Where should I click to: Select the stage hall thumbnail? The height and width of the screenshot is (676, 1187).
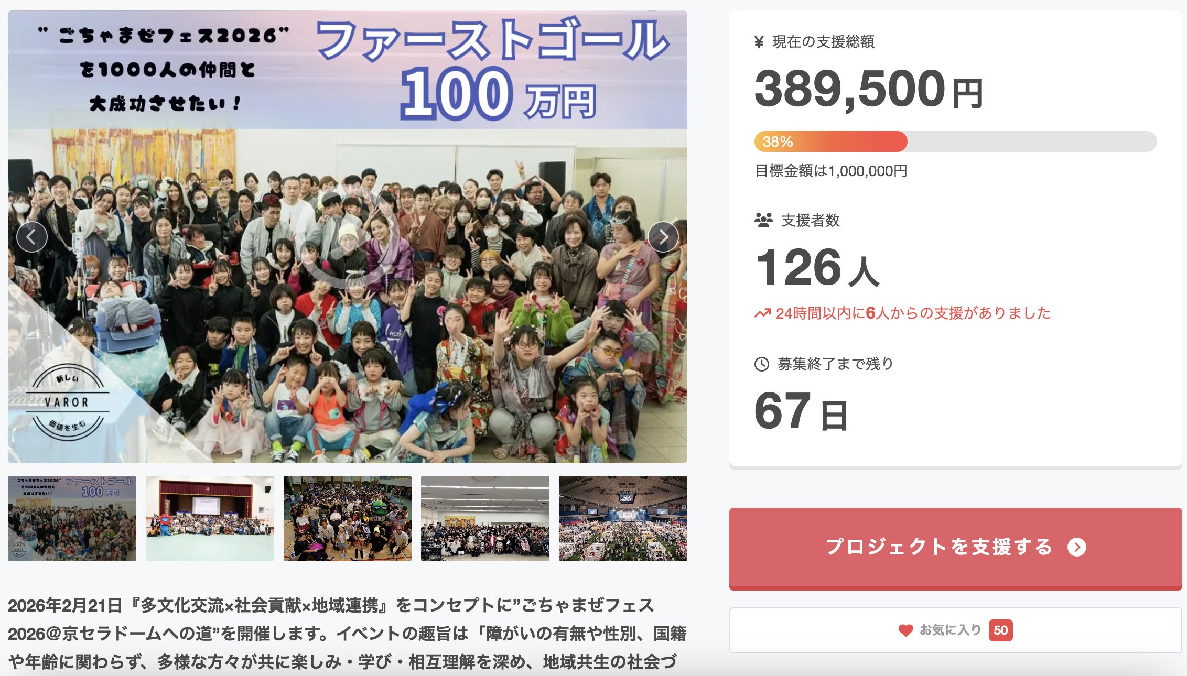click(x=210, y=518)
